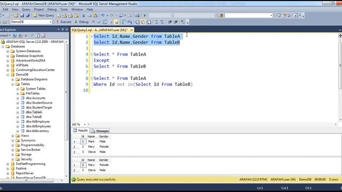Select dbo.TableB in Object Explorer
This screenshot has height=192, width=342.
34,117
